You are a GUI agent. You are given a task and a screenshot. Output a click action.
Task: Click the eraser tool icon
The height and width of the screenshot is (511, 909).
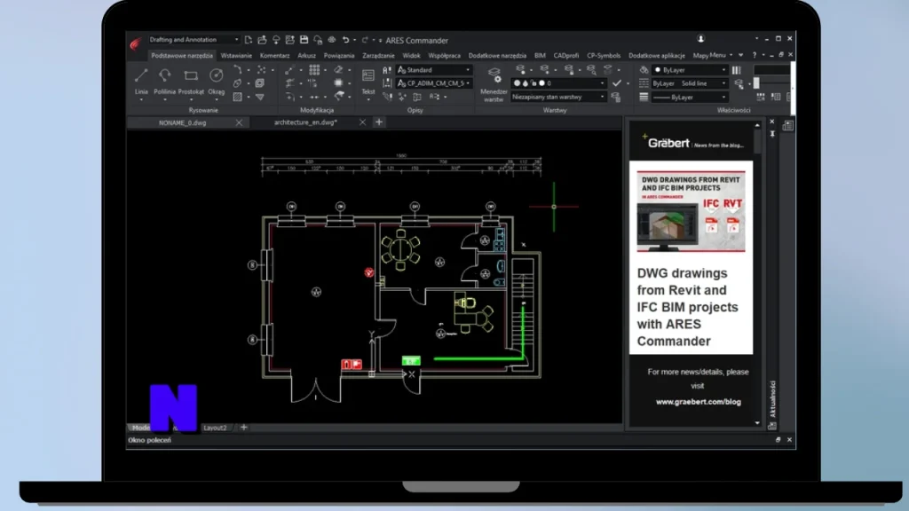338,70
